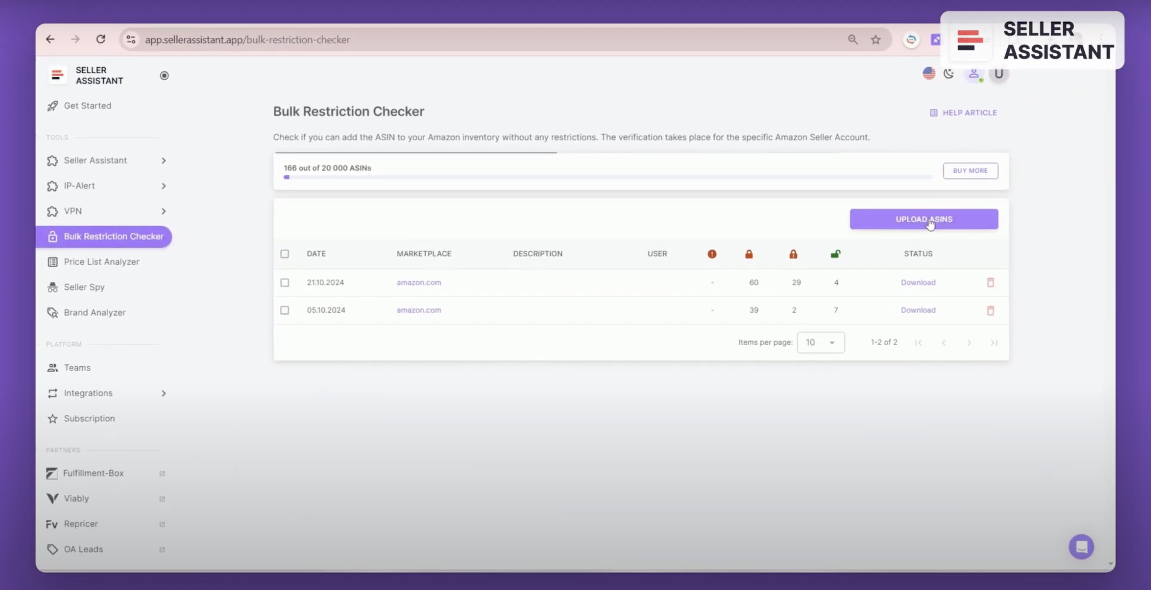Open the Items per page dropdown
This screenshot has height=590, width=1151.
(x=821, y=342)
